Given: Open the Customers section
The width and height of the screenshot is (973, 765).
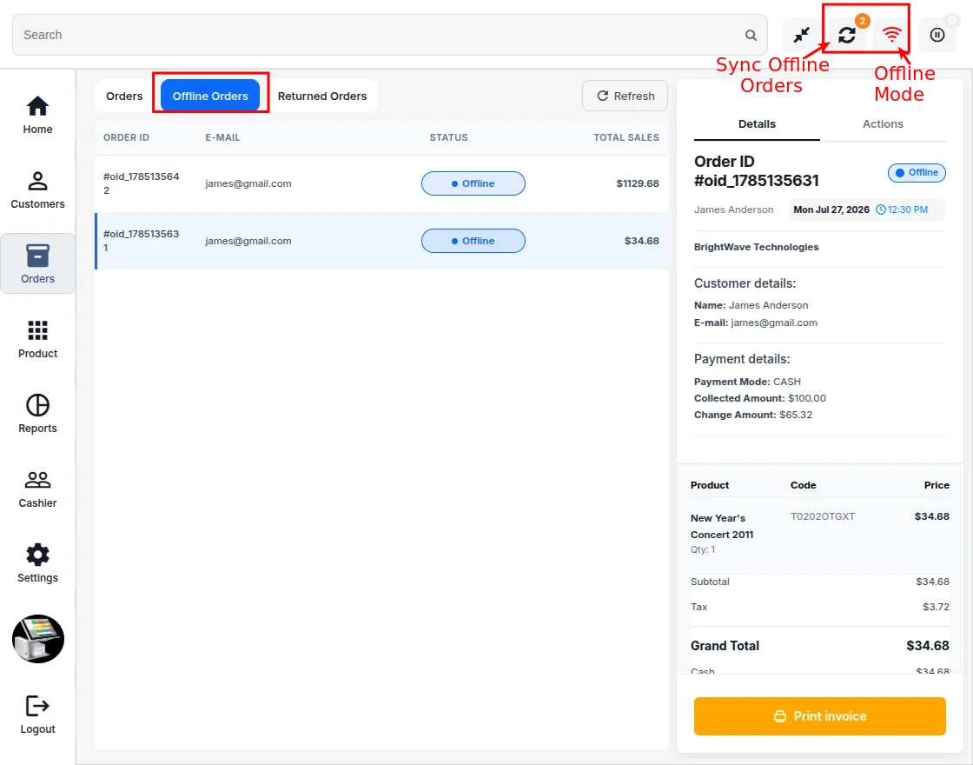Looking at the screenshot, I should (38, 190).
